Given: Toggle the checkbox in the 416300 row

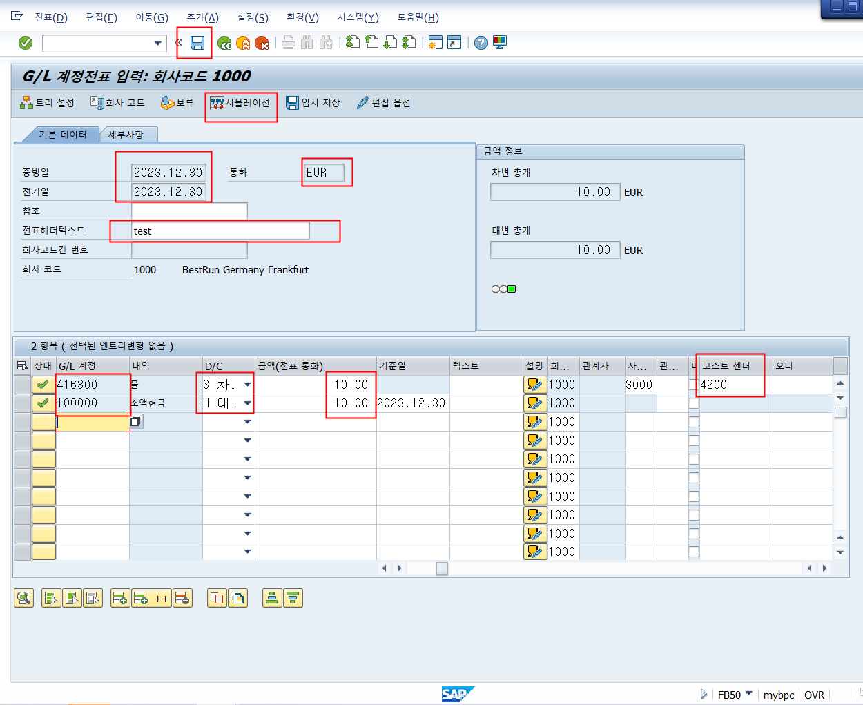Looking at the screenshot, I should tap(694, 385).
